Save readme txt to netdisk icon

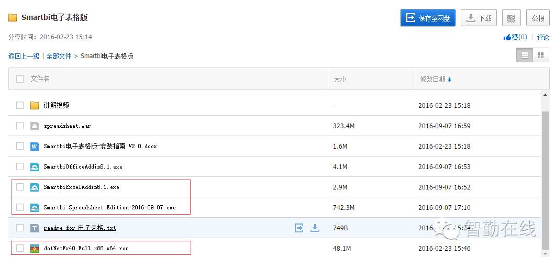point(299,228)
